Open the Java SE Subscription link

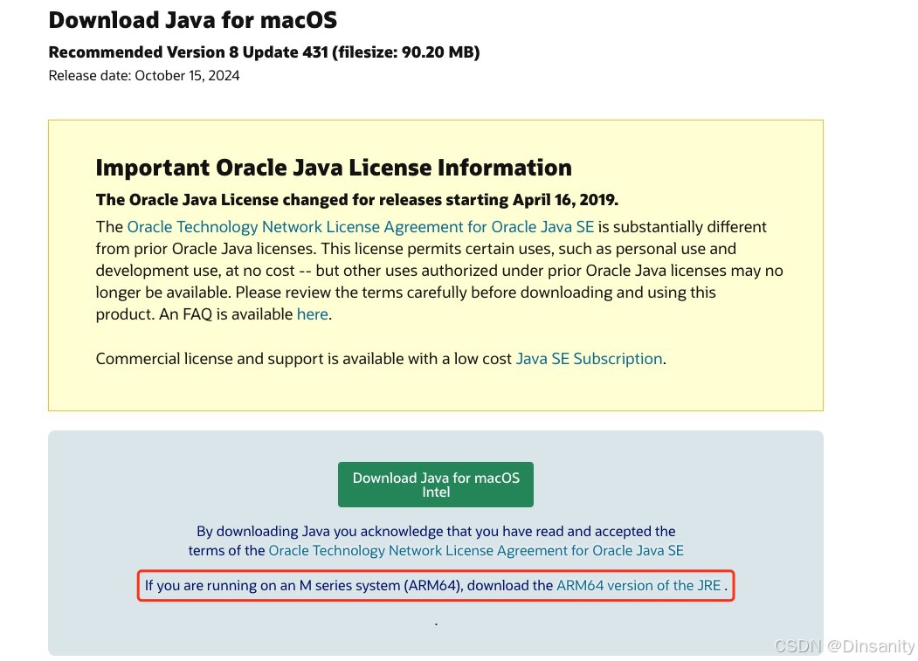(589, 359)
